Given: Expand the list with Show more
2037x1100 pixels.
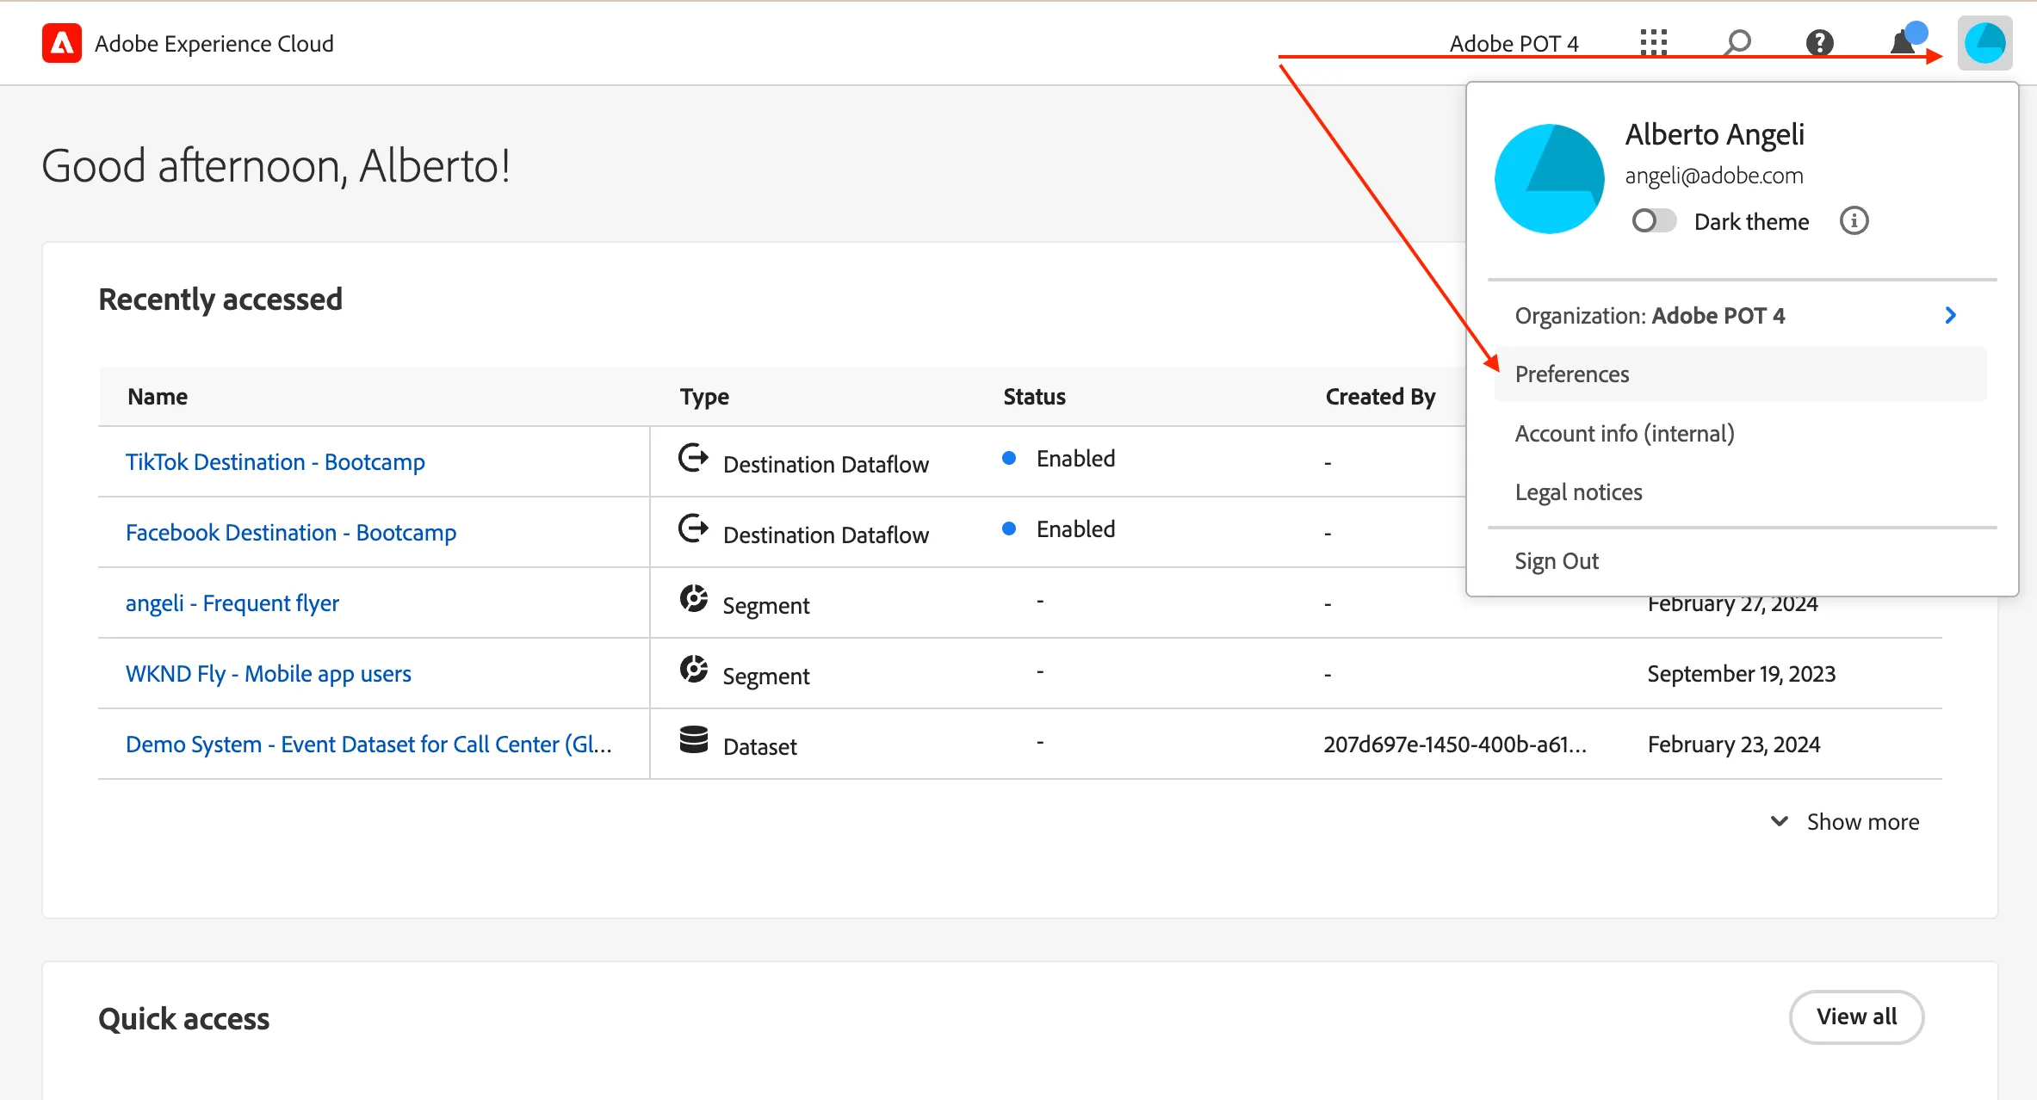Looking at the screenshot, I should [1844, 822].
